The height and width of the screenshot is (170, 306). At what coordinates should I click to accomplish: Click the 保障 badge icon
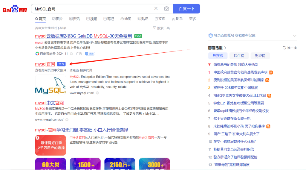(x=90, y=54)
